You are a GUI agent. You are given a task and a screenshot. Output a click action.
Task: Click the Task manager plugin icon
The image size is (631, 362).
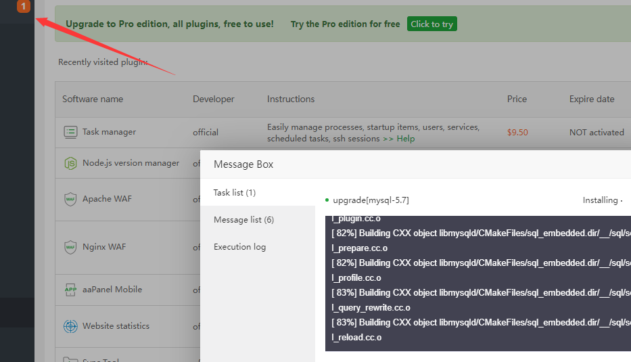[x=70, y=132]
